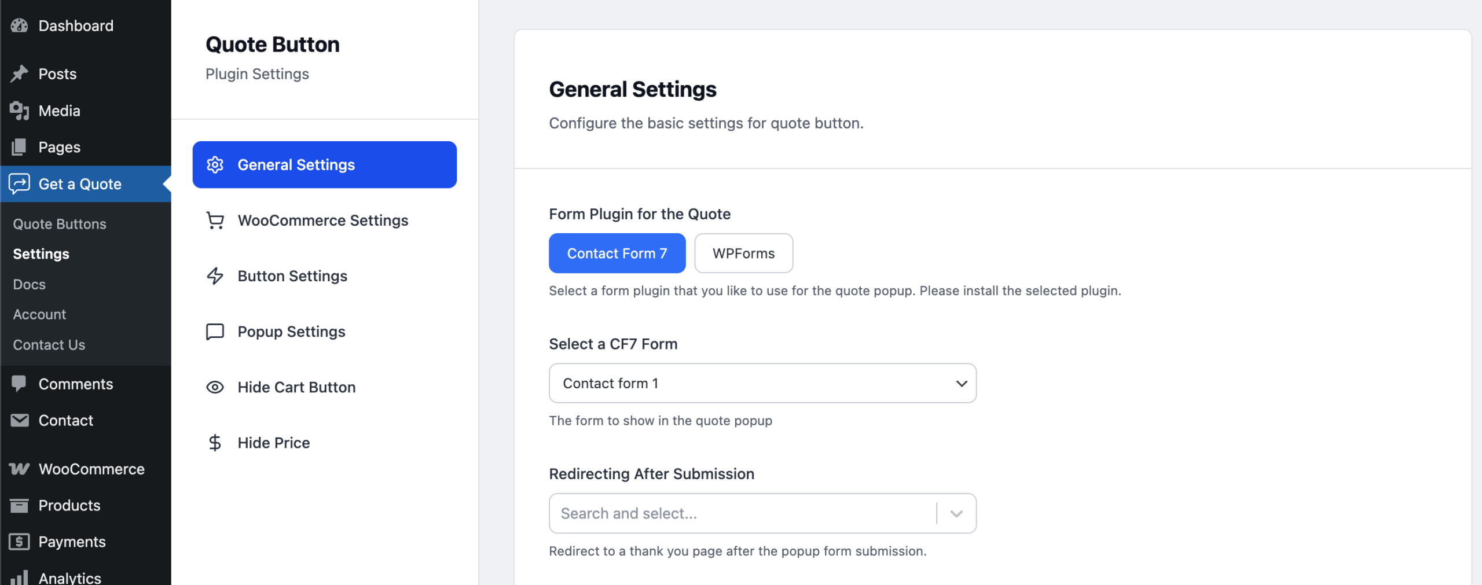Click the Popup Settings speech bubble icon
This screenshot has width=1482, height=585.
pos(215,332)
